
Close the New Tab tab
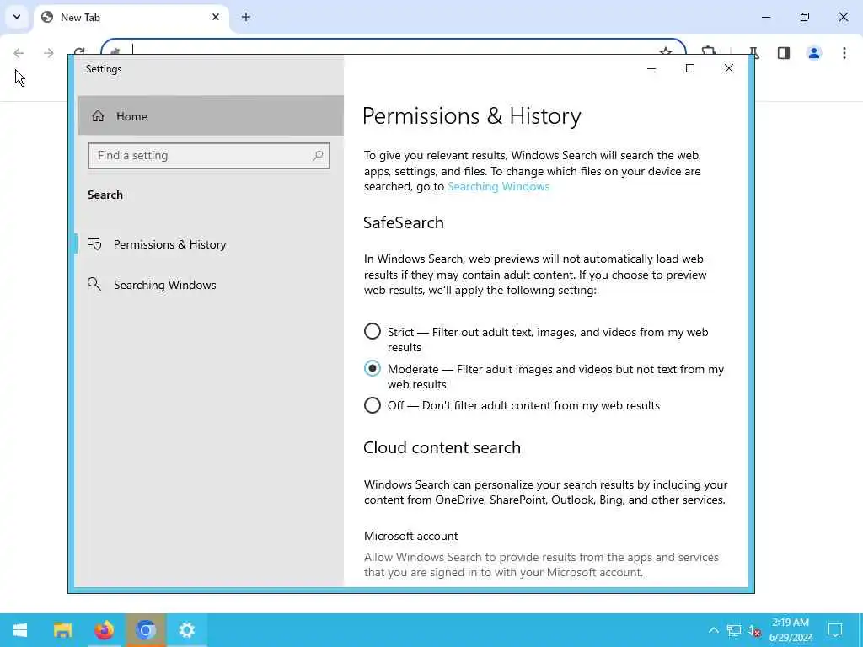tap(216, 17)
